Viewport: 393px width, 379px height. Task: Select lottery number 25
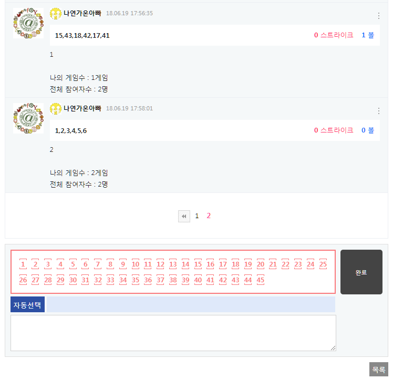[x=323, y=264]
